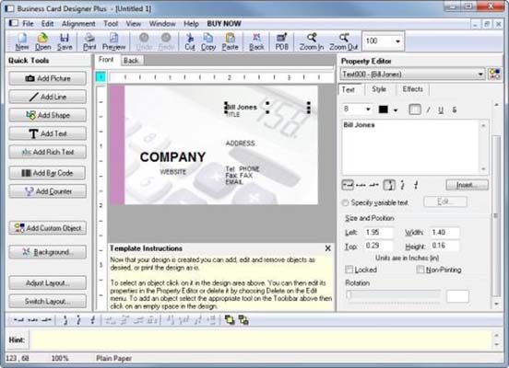Viewport: 509px width, 368px height.
Task: Click Add Line button
Action: [48, 97]
